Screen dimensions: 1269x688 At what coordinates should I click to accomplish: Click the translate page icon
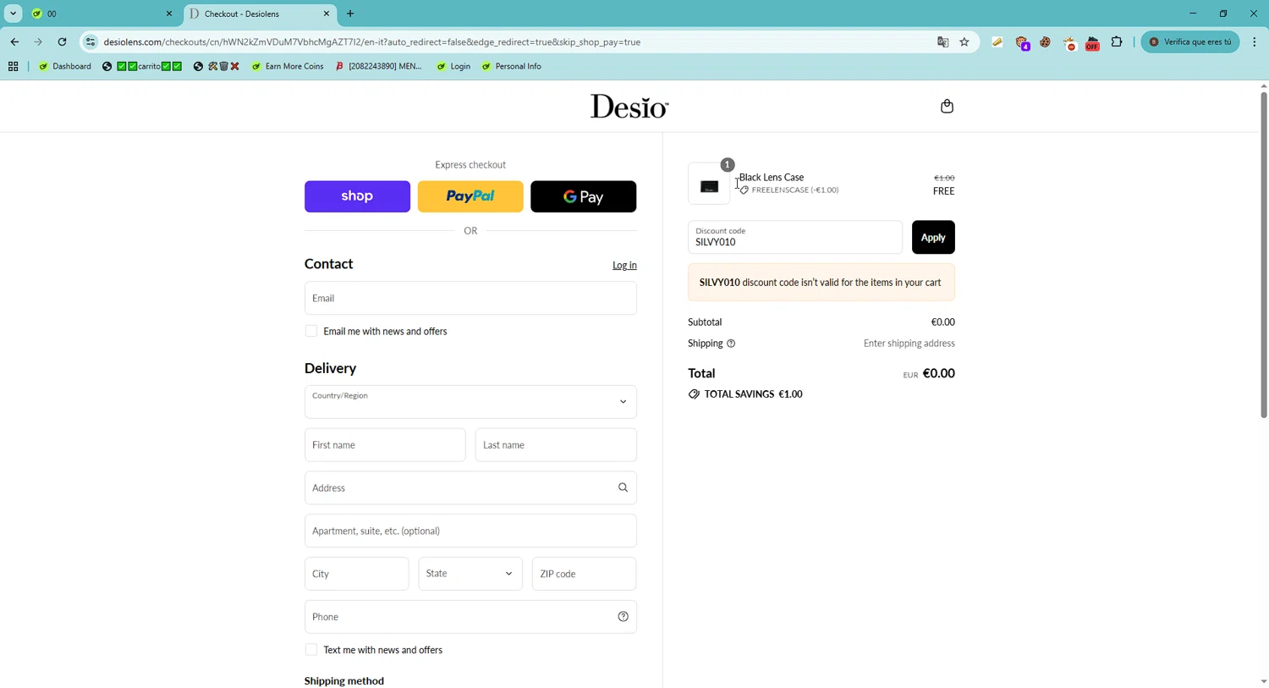pos(942,41)
